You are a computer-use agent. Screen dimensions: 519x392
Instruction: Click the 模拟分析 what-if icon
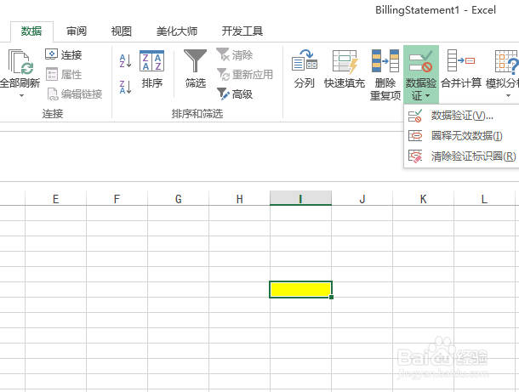(x=505, y=61)
